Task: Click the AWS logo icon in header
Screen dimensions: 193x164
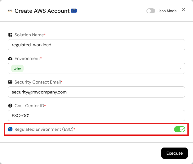Action: point(10,11)
